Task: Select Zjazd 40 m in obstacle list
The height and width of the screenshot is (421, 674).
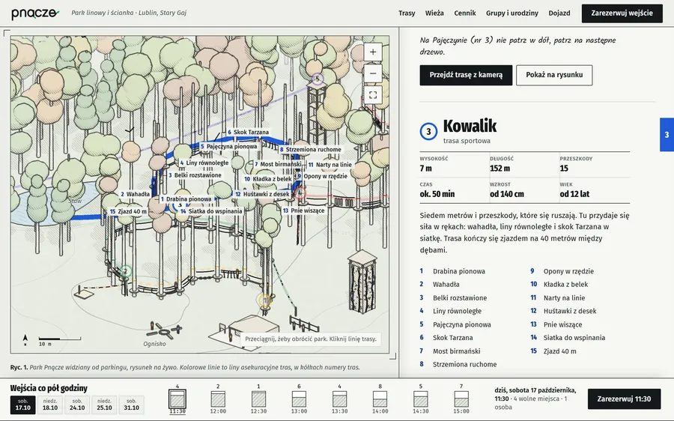Action: click(559, 351)
